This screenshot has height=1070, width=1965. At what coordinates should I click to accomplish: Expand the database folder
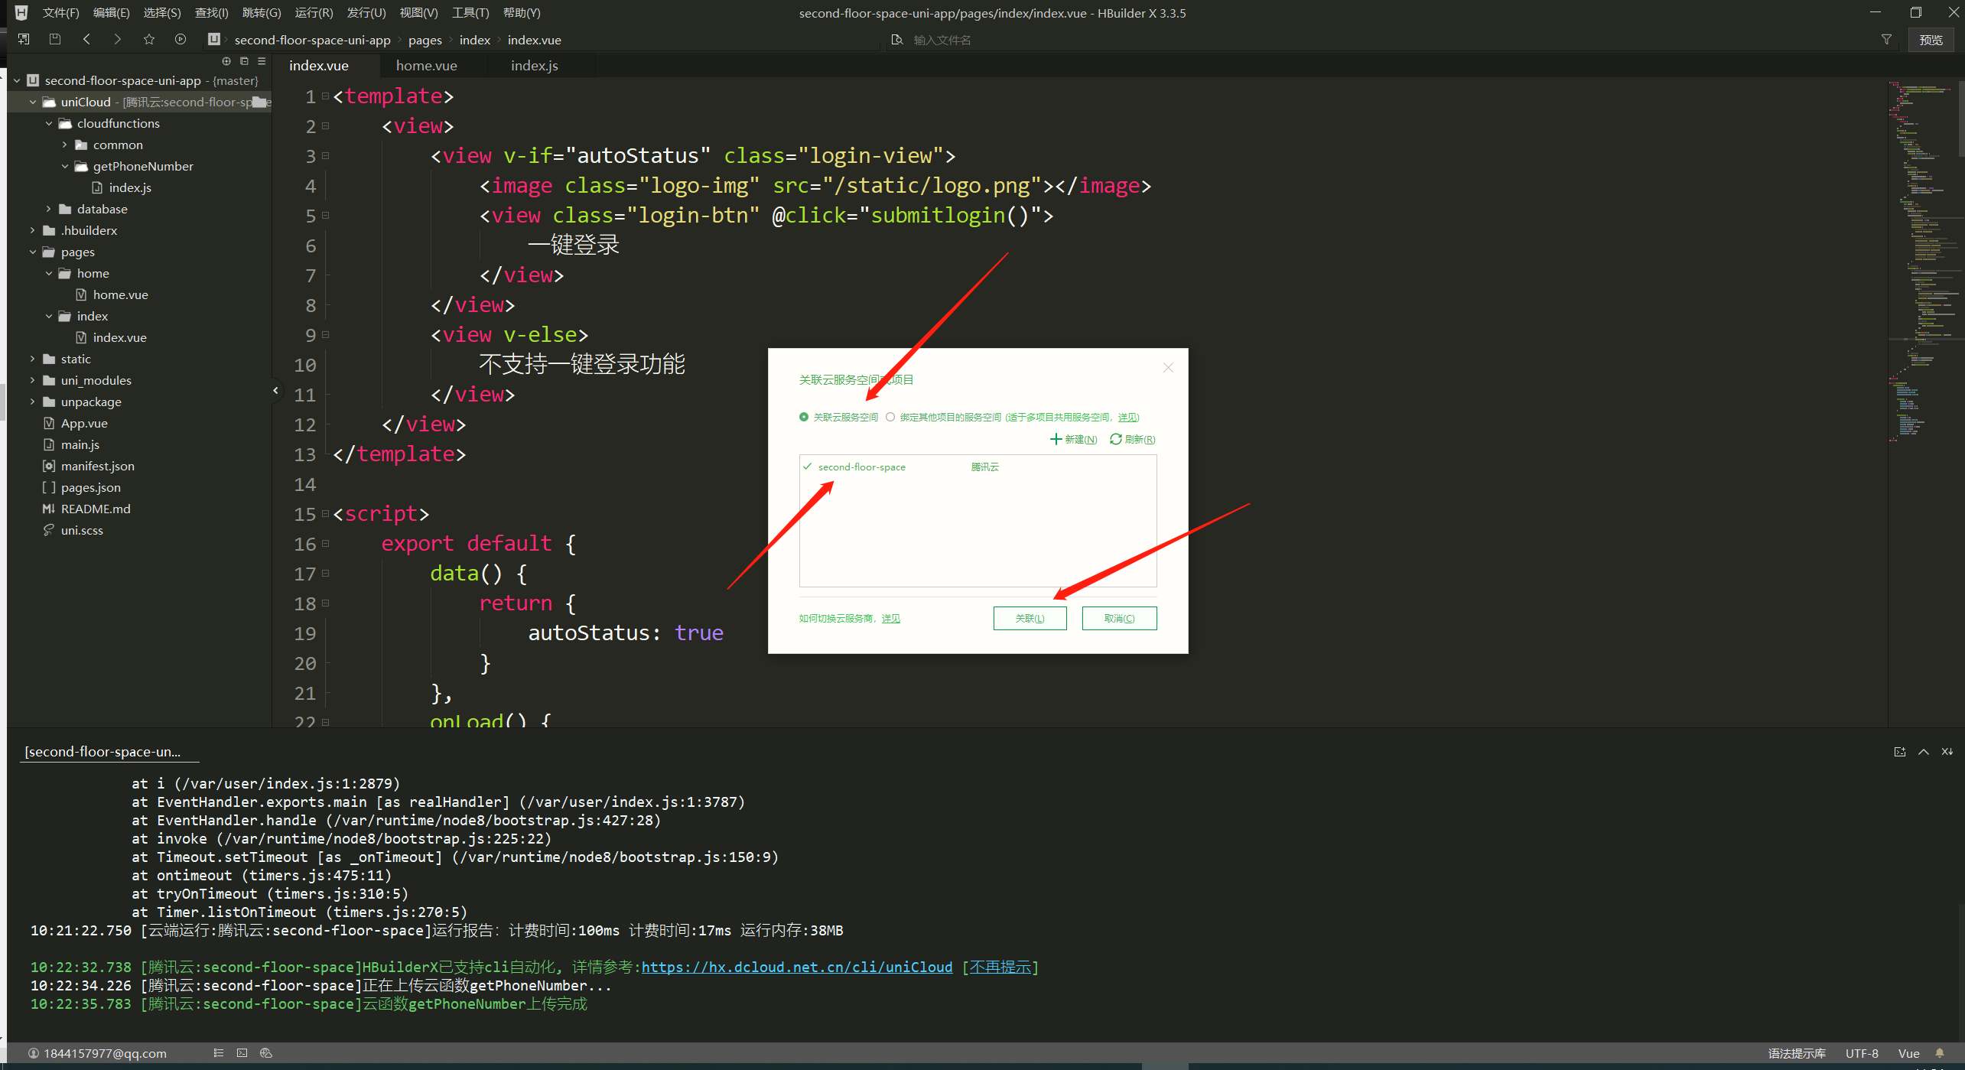point(49,209)
